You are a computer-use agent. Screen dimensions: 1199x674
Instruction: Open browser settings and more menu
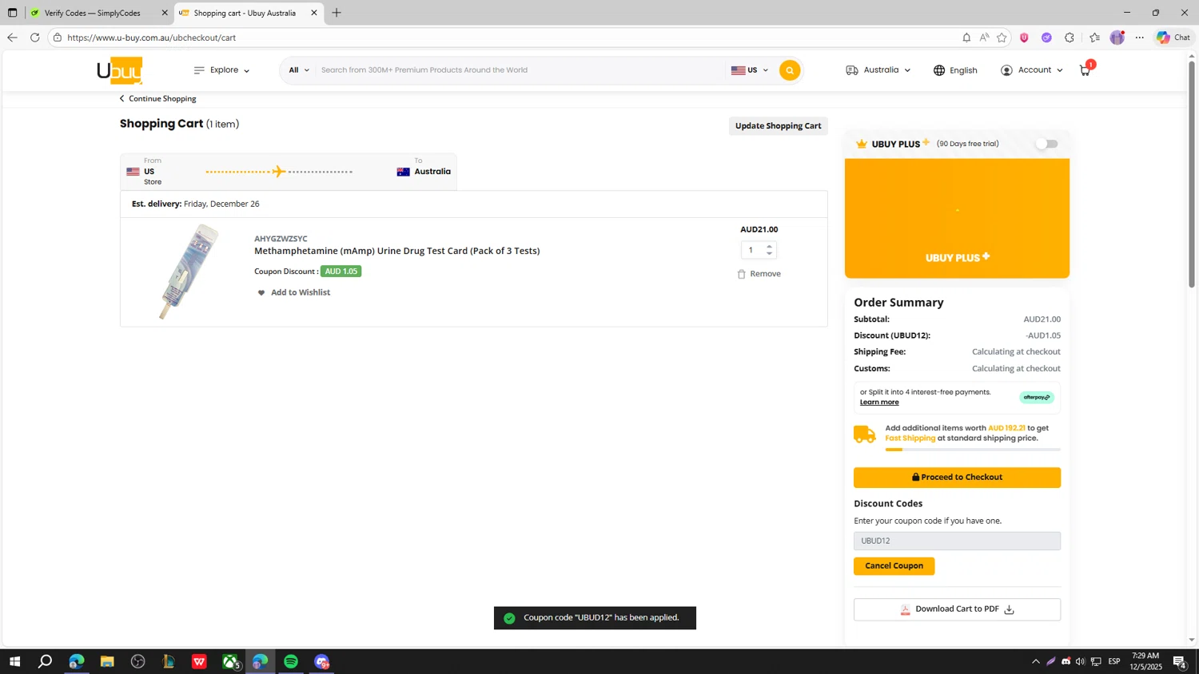[x=1140, y=38]
